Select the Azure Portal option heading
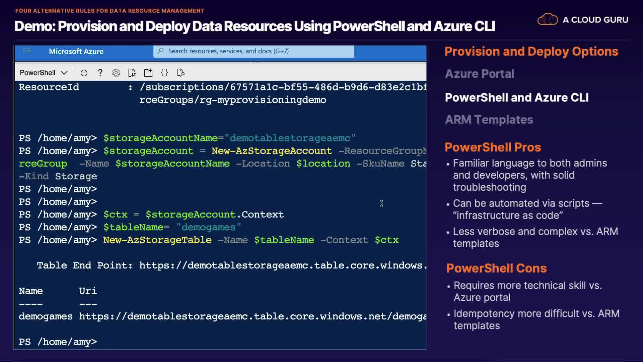Screen dimensions: 643x362 tap(479, 74)
